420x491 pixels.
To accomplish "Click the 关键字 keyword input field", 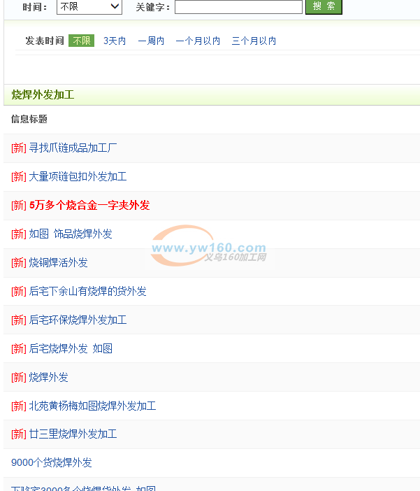I will tap(238, 7).
